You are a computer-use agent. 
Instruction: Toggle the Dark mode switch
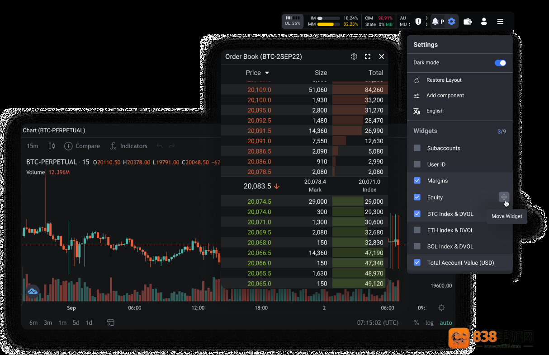click(x=500, y=63)
